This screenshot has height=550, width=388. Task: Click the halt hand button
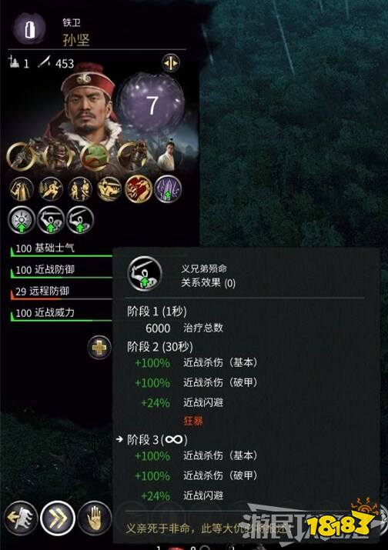95,518
